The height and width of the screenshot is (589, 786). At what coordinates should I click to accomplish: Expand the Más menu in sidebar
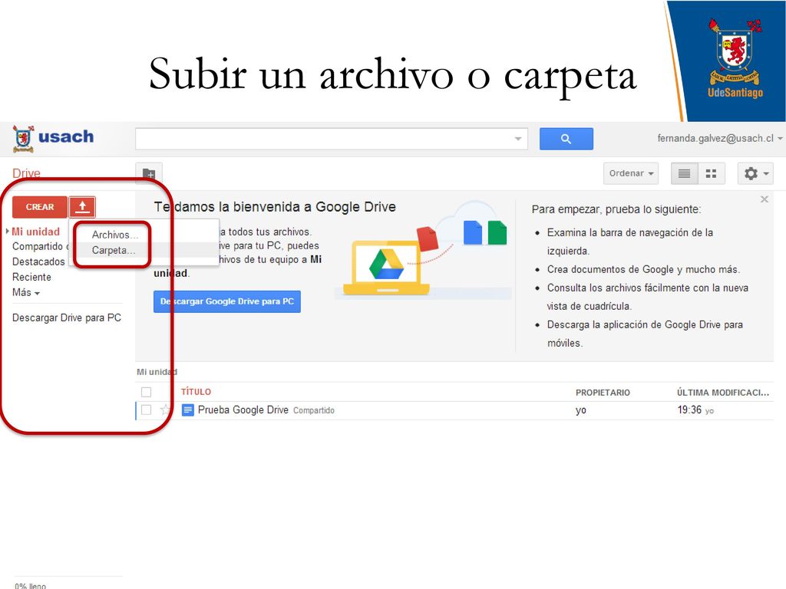coord(25,292)
